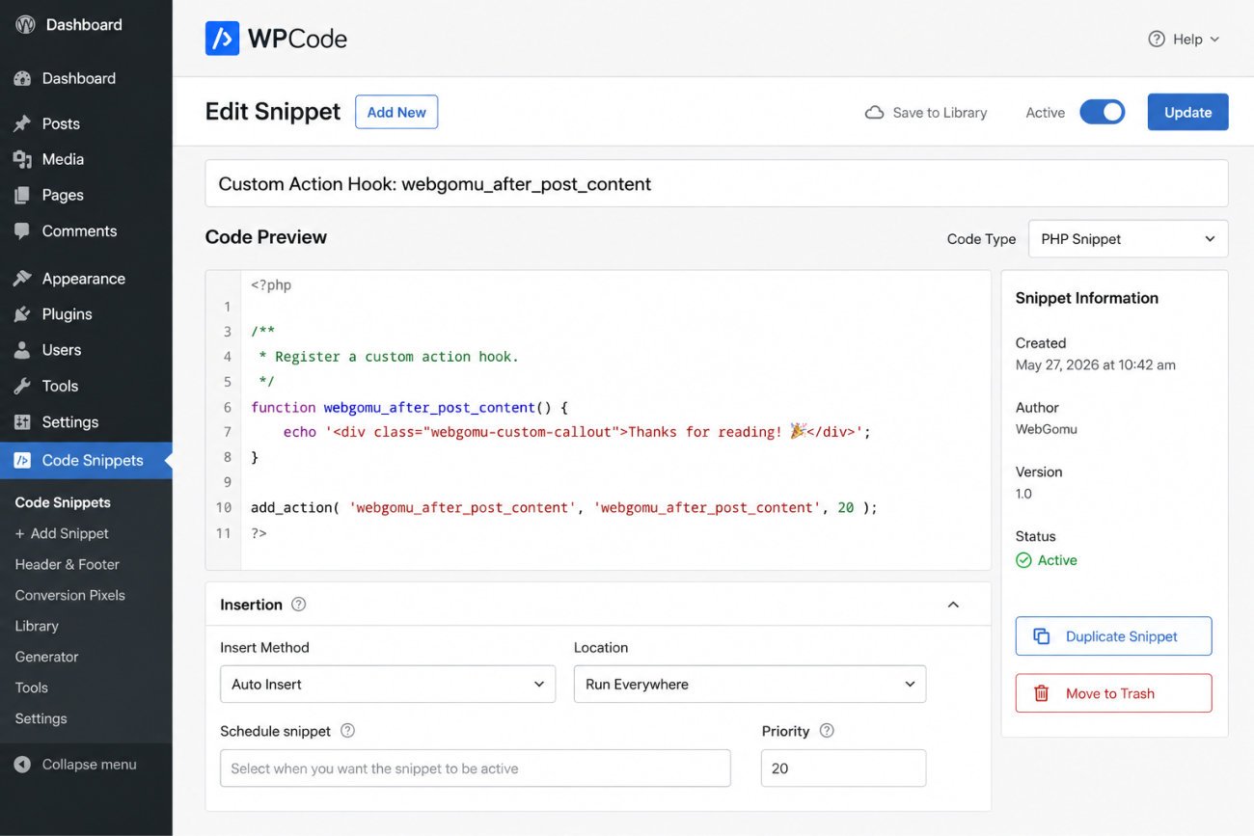Click the Duplicate Snippet button
This screenshot has width=1254, height=836.
[1113, 636]
